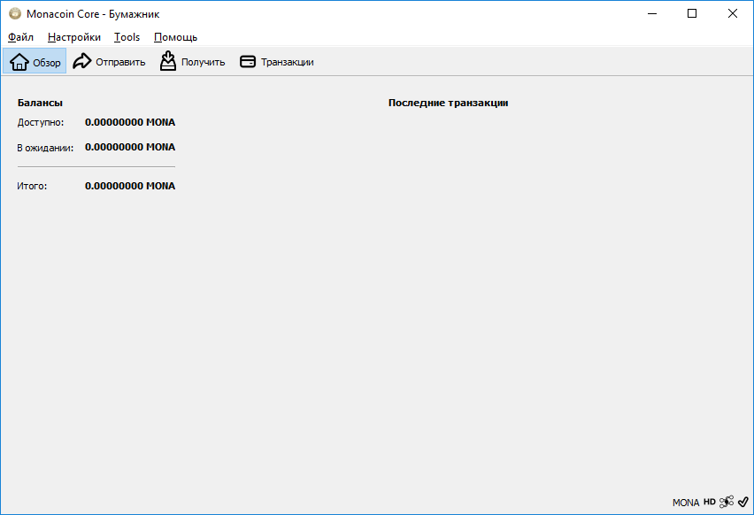Click the network connections icon
This screenshot has height=515, width=754.
727,502
